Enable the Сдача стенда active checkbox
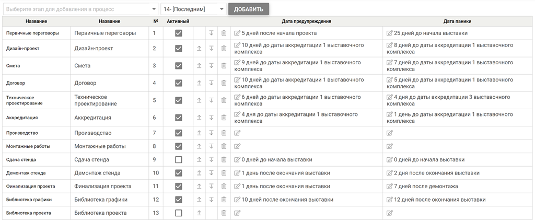This screenshot has width=535, height=221. coord(179,160)
